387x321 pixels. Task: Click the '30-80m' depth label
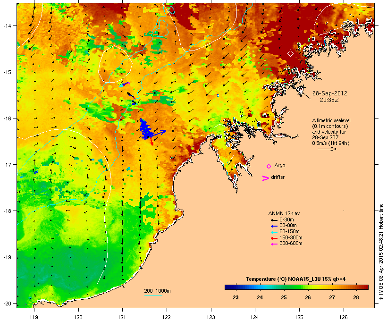coord(288,226)
